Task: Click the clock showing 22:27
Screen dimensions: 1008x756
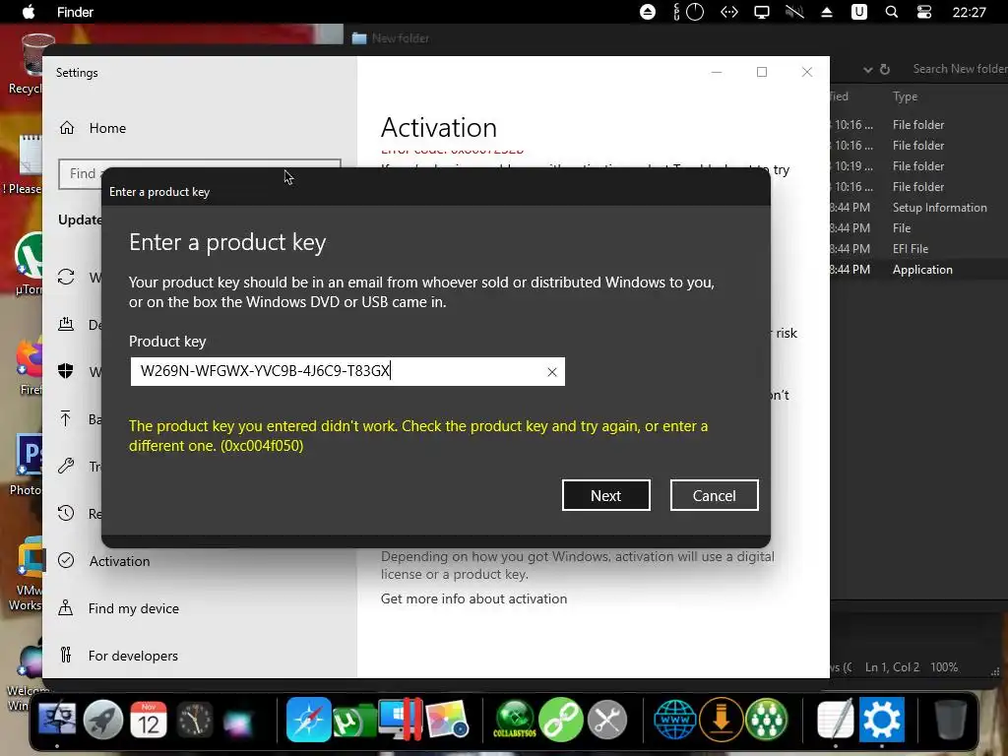Action: 970,12
